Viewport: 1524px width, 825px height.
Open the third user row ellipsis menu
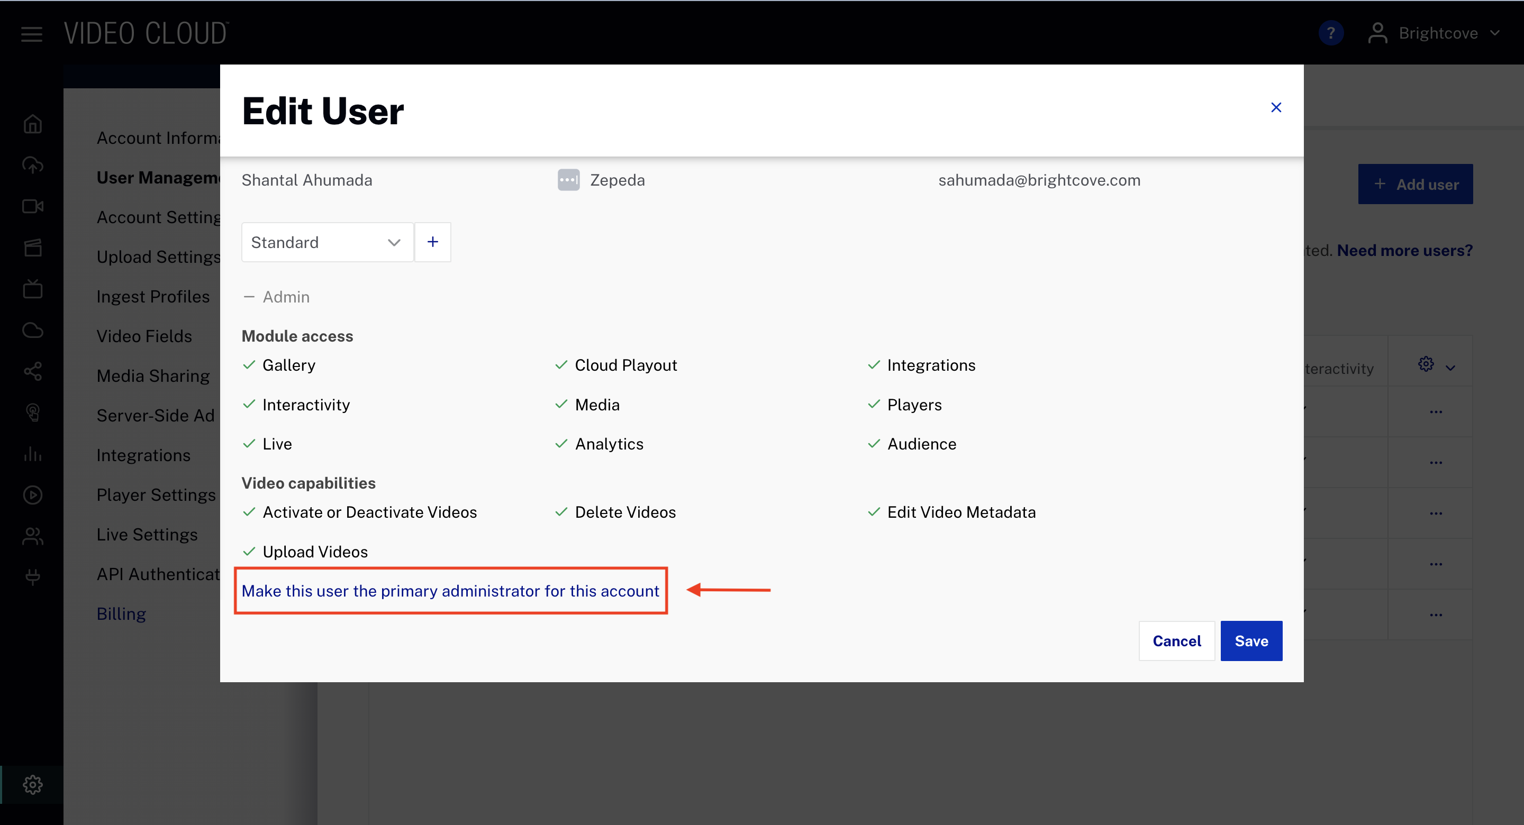[x=1436, y=513]
